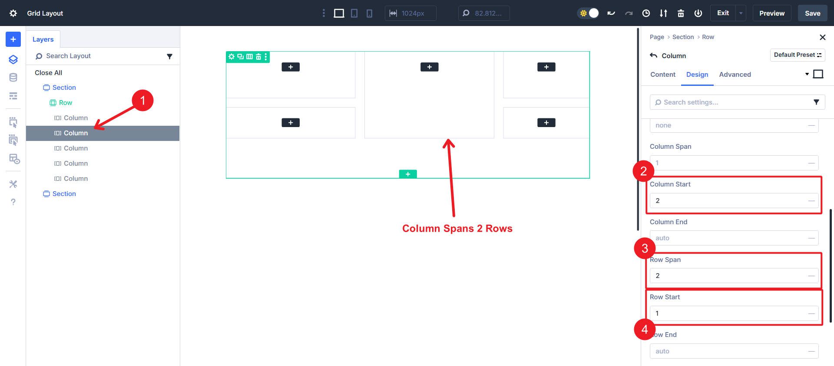Image resolution: width=834 pixels, height=366 pixels.
Task: Open the help question mark icon
Action: [x=13, y=202]
